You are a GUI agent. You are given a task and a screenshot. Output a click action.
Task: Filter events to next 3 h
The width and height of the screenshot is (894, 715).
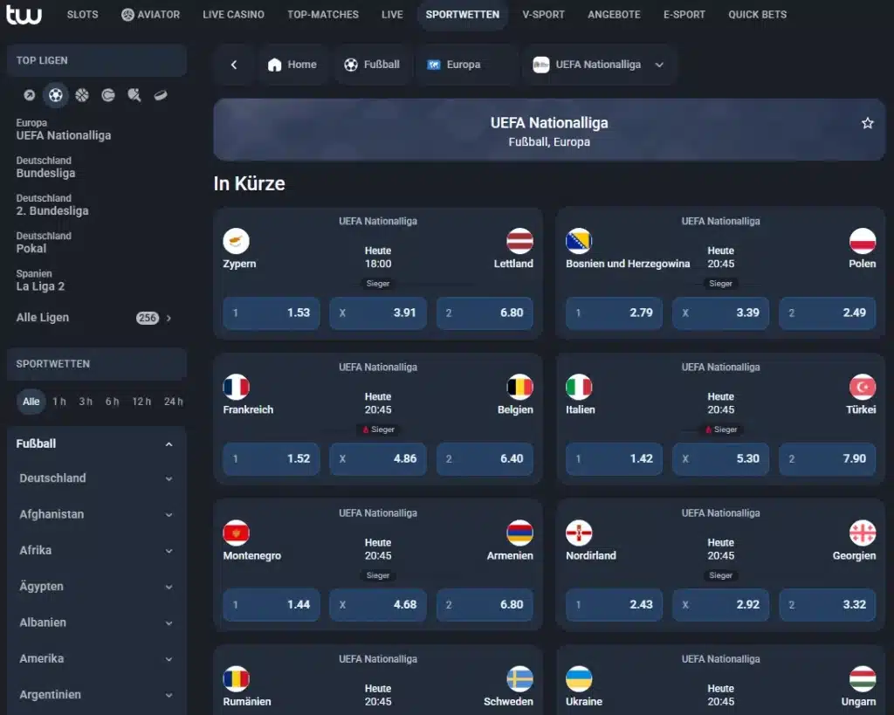pyautogui.click(x=86, y=402)
